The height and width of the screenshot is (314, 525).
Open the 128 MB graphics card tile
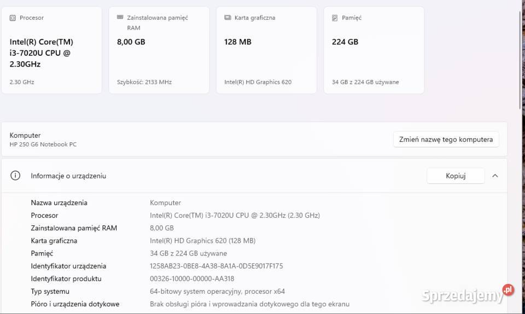[266, 50]
